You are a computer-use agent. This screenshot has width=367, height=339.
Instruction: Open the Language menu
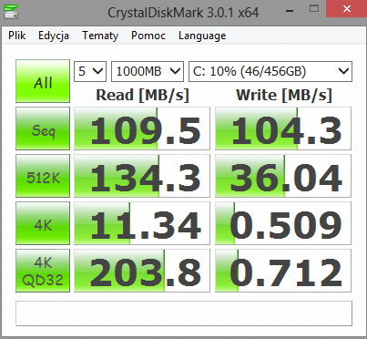(202, 36)
